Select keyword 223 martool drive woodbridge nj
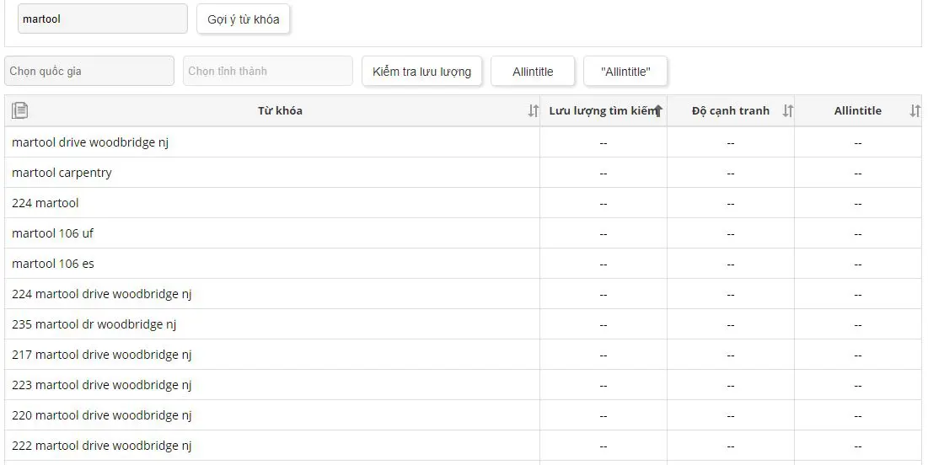 (x=102, y=384)
